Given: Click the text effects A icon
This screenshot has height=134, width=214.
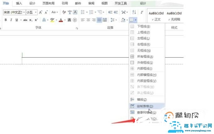Looking at the screenshot, I should pos(44,20).
